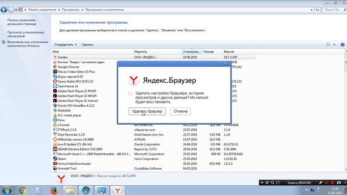Select the Zona program icon
Viewport: 347px width, 195px height.
click(55, 120)
